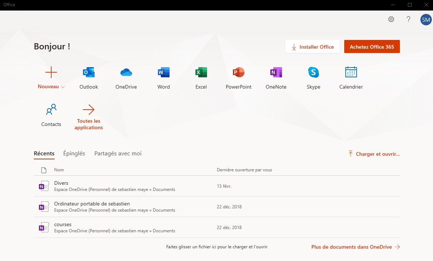Click the Dernière ouverture par vous header
This screenshot has height=261, width=433.
(x=245, y=170)
